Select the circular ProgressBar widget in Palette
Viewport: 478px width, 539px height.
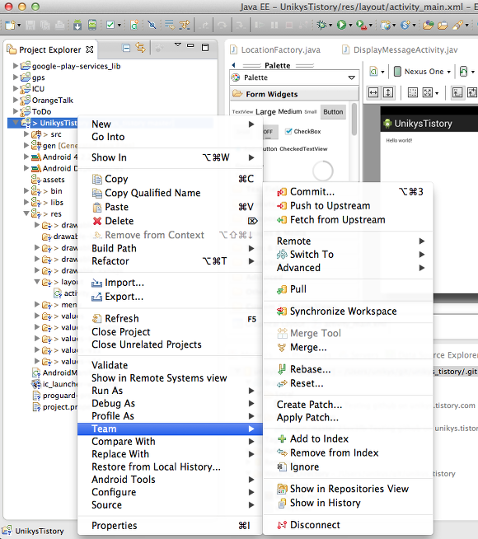coord(323,171)
